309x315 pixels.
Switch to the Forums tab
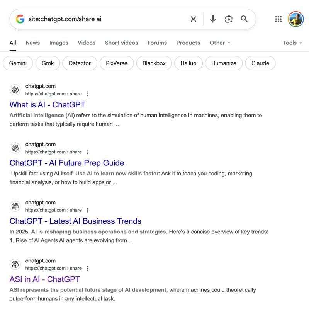click(157, 43)
